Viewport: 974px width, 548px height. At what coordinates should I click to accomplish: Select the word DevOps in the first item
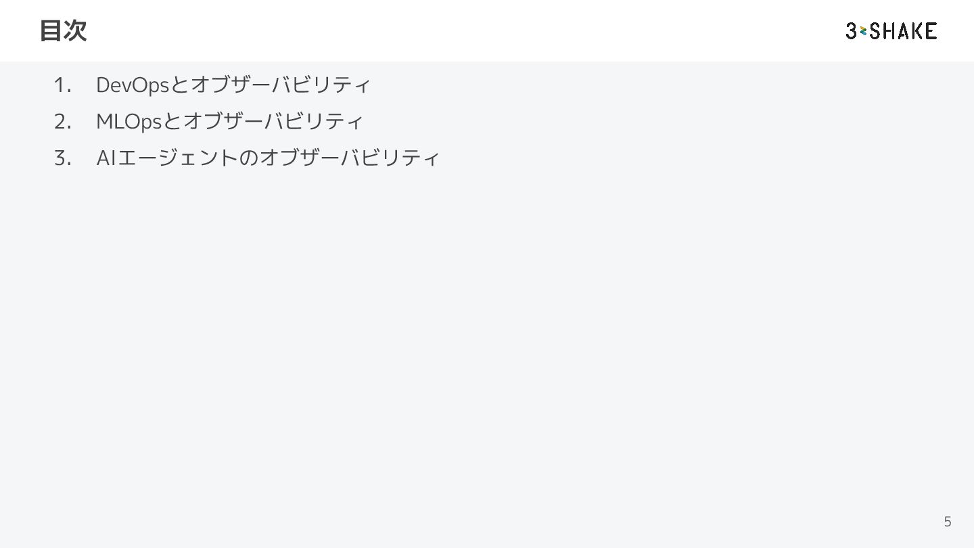132,85
